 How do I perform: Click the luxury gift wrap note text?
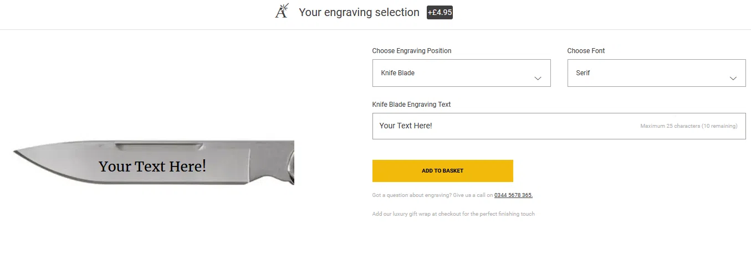(x=453, y=214)
